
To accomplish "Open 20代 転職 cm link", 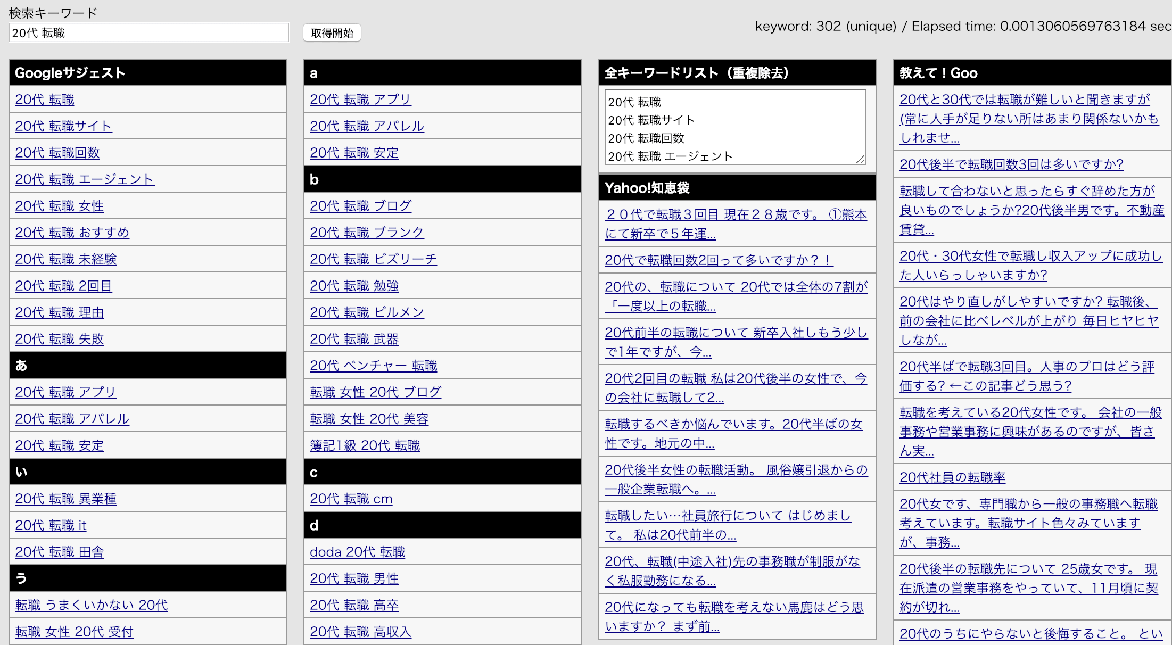I will pos(351,499).
